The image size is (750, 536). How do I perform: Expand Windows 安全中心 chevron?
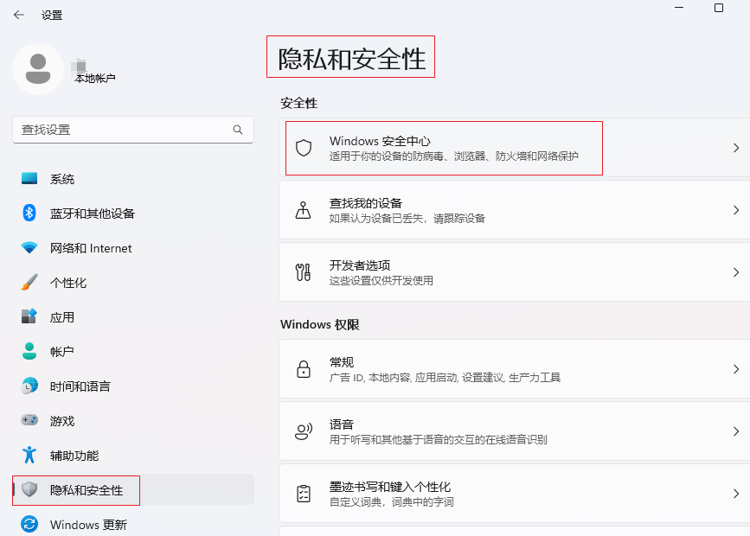click(x=736, y=148)
